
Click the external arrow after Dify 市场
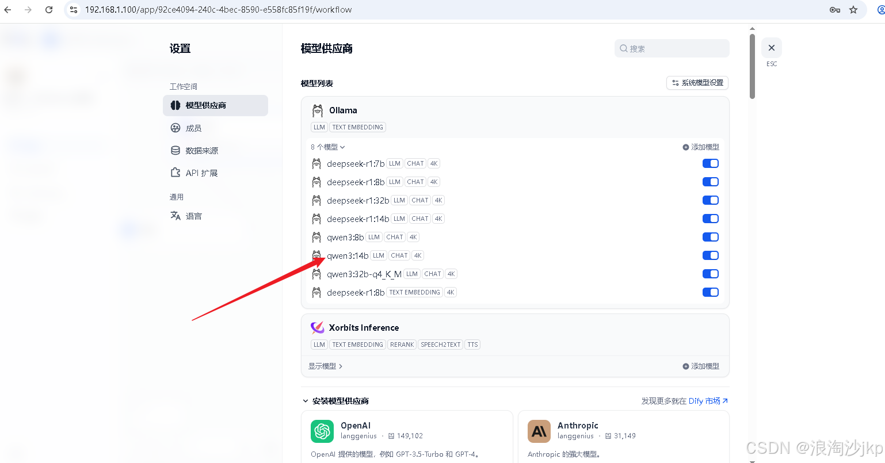coord(725,401)
